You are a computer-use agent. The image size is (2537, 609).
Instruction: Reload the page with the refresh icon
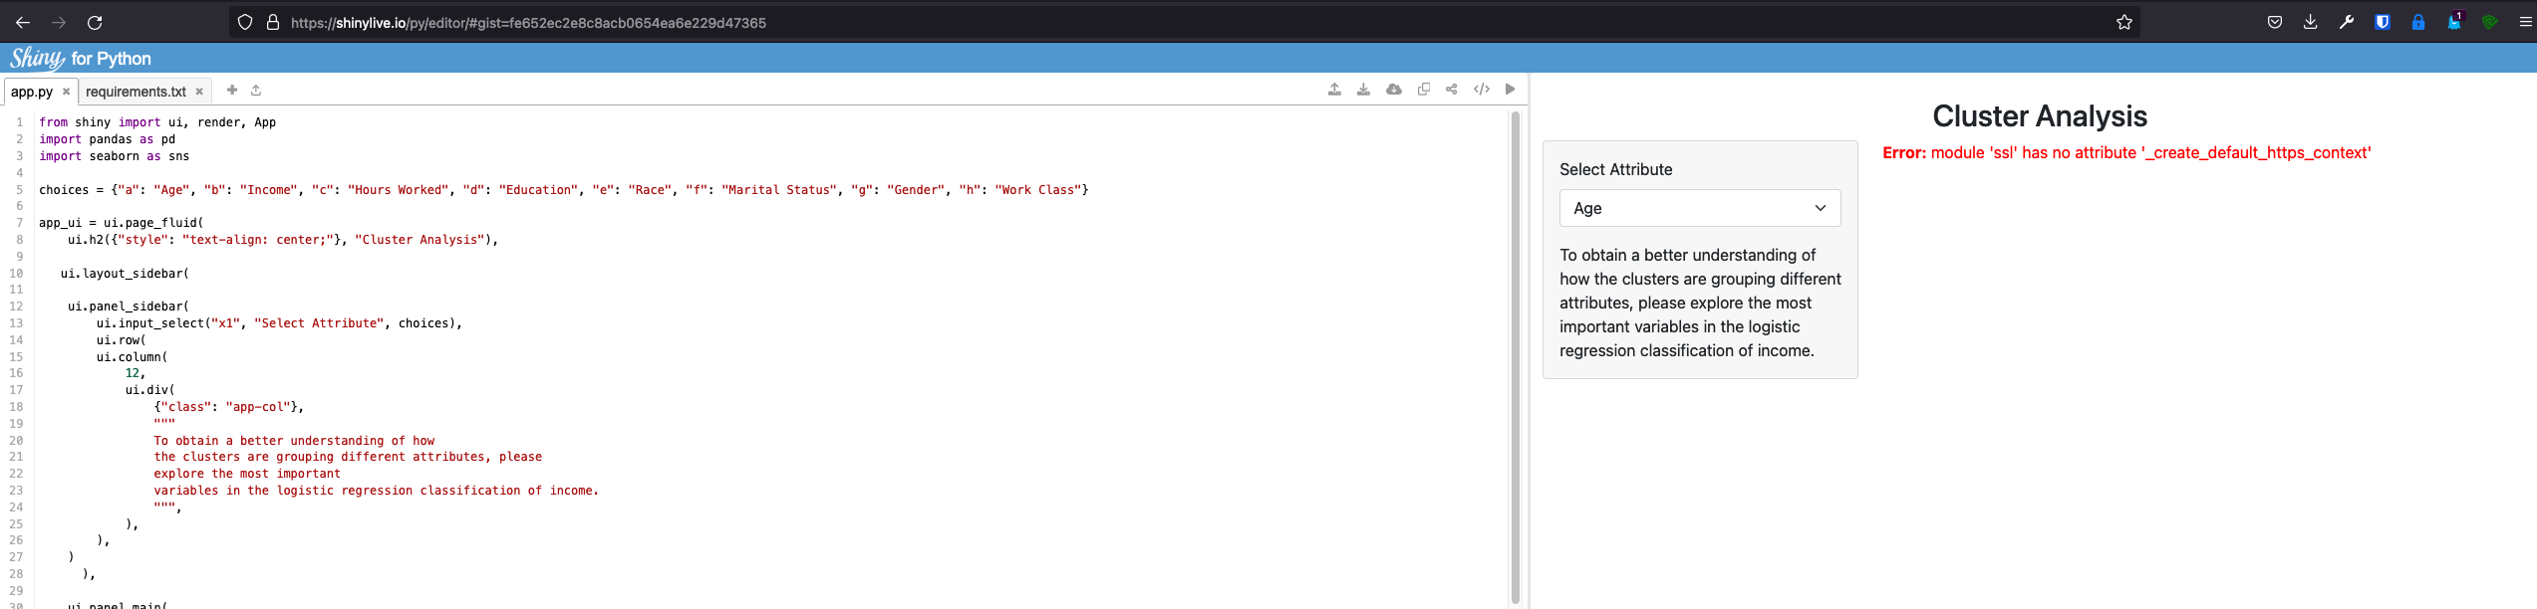(95, 22)
